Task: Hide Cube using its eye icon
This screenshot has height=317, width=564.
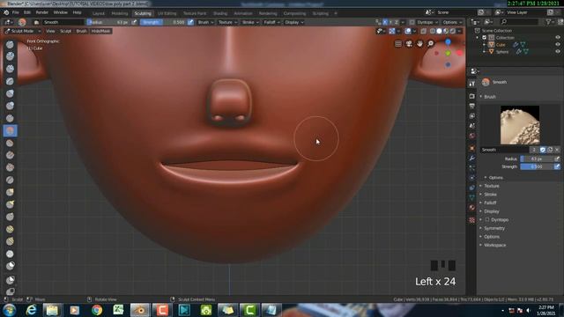Action: (558, 45)
